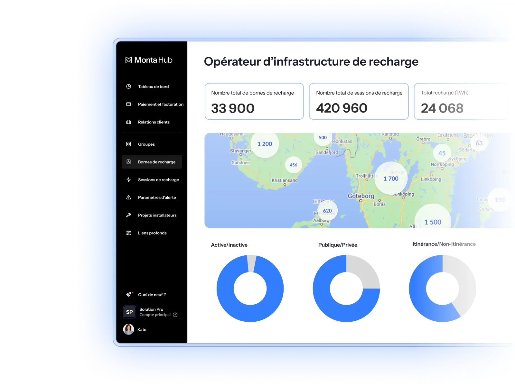
Task: Click the Total rechargé (kWh) card
Action: [462, 101]
